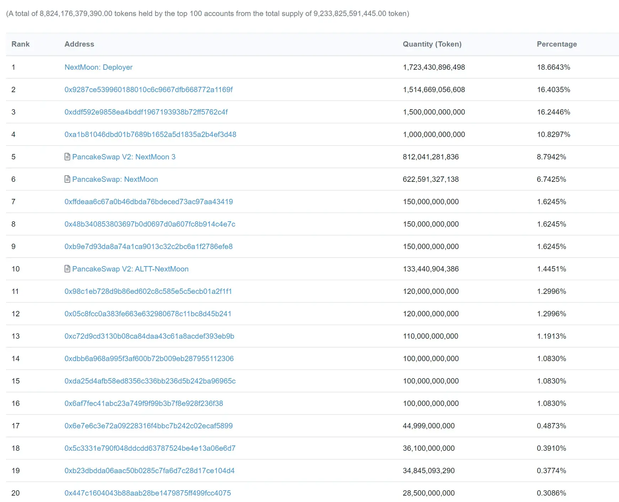This screenshot has height=502, width=619.
Task: Open address 0x05c8fcc0a383fe663e632980678c11bc8d45b241
Action: (148, 314)
